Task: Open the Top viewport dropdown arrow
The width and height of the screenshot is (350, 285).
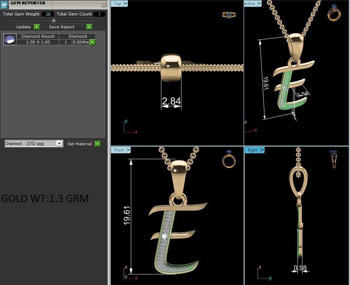Action: click(126, 3)
